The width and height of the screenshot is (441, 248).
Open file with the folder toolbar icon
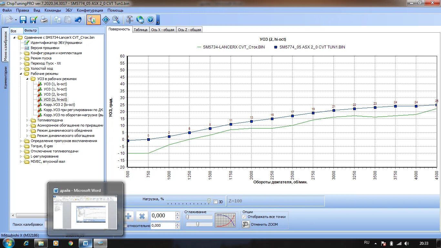(x=9, y=20)
